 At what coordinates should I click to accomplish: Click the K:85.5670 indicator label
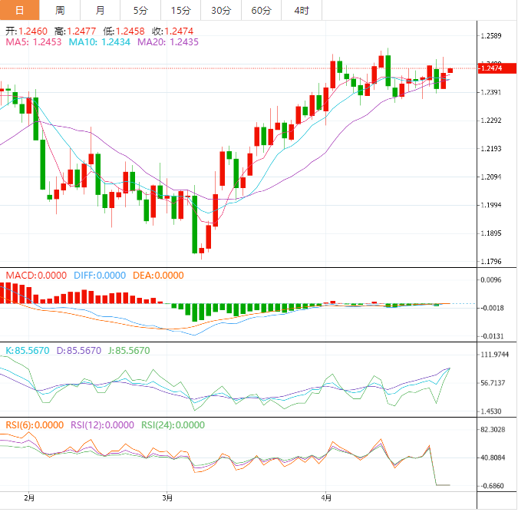click(28, 350)
